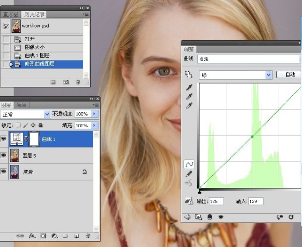
Task: Select the 打开 history state
Action: (x=47, y=39)
